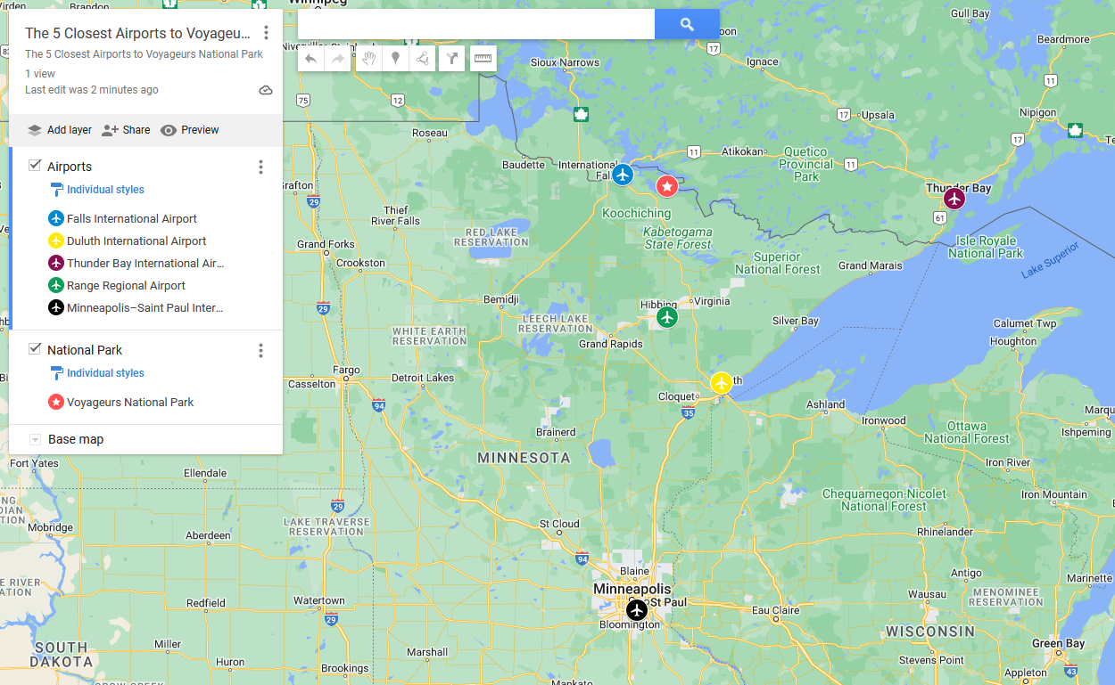
Task: Click the yellow plane icon beside Duluth International
Action: click(56, 241)
